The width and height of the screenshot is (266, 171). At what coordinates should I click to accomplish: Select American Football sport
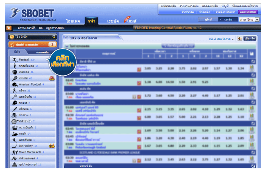33,84
